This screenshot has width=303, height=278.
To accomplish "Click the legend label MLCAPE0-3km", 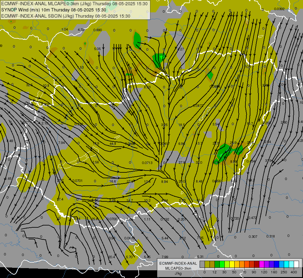I will 178,268.
